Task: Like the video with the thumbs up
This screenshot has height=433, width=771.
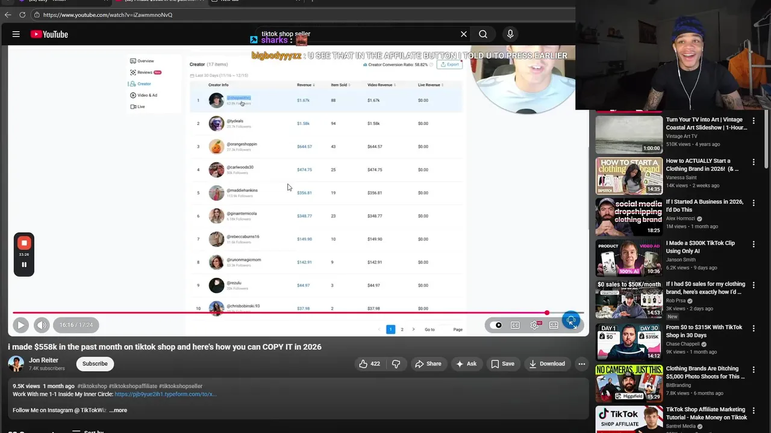Action: (x=369, y=364)
